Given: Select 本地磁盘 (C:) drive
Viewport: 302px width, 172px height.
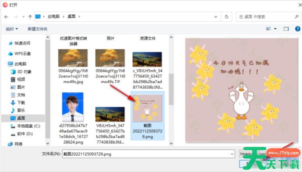Looking at the screenshot, I should coord(28,126).
